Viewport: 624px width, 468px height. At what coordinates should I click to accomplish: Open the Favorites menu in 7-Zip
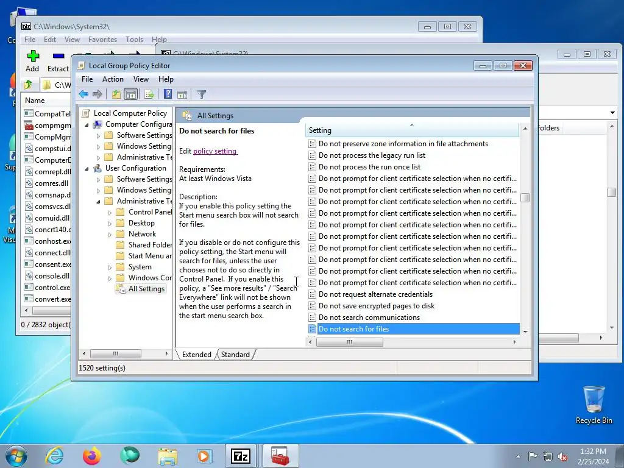click(102, 40)
